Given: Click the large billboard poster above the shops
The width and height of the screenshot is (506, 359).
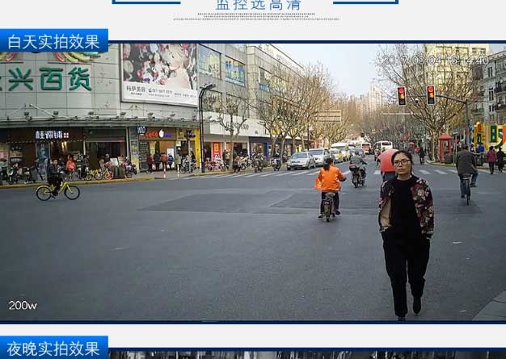Looking at the screenshot, I should [159, 74].
